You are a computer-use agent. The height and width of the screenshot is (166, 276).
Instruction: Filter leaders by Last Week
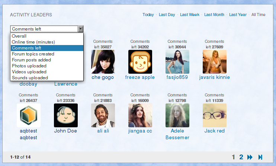(x=190, y=15)
